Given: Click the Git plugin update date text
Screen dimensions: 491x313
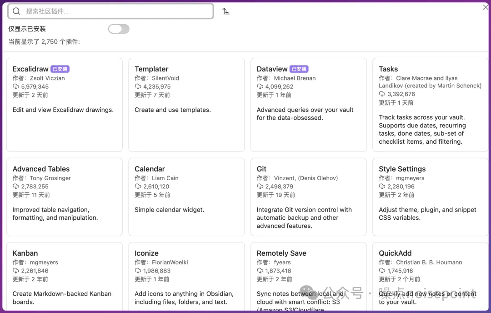Looking at the screenshot, I should pyautogui.click(x=276, y=195).
